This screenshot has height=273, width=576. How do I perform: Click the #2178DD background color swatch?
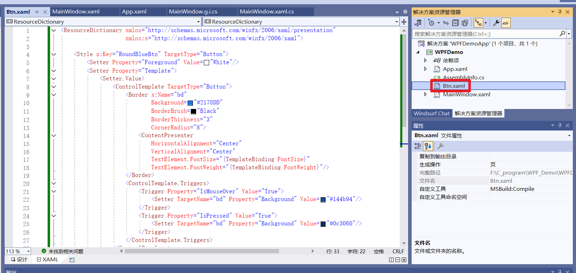[x=190, y=103]
